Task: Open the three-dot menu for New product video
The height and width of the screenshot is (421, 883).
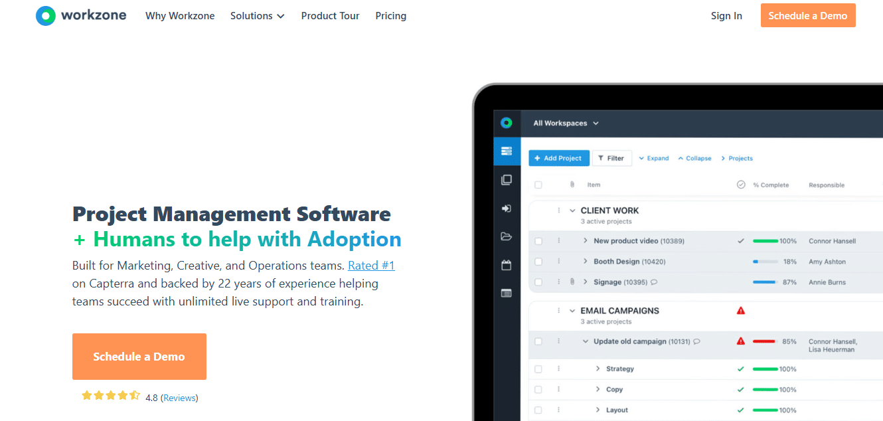Action: [x=558, y=241]
